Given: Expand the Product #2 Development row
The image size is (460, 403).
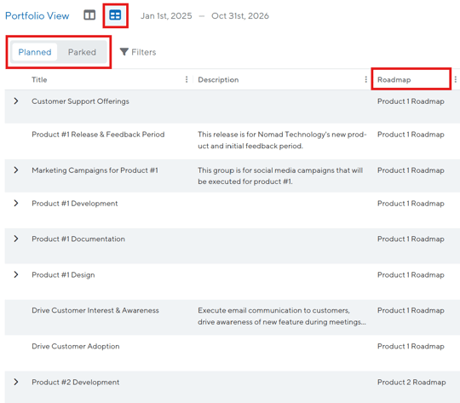Looking at the screenshot, I should (x=16, y=382).
